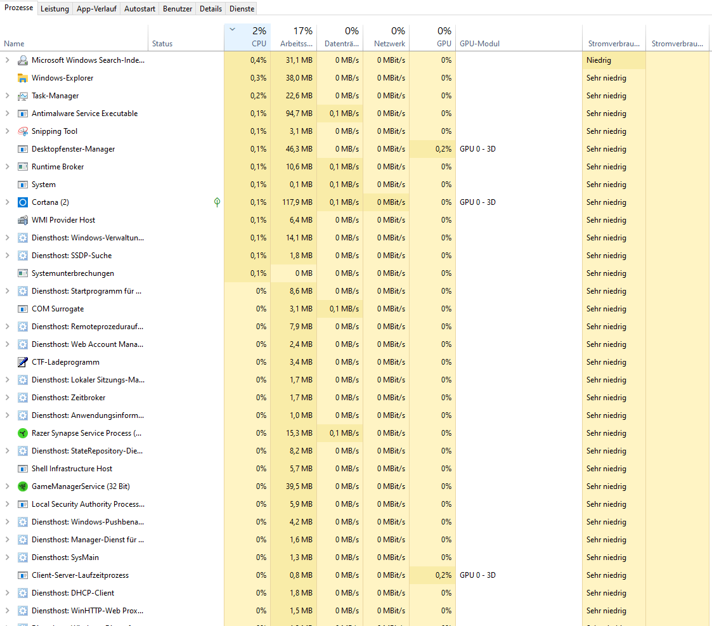Select Diensthost: Manager-Dienst für row
Viewport: 712px width, 626px height.
tap(354, 539)
